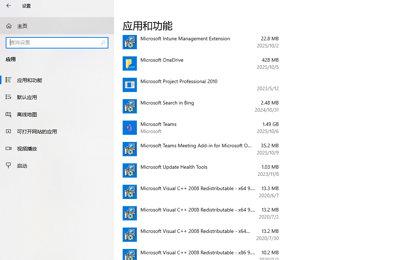Click the search magnifier icon in 查找设置 box
Image resolution: width=395 pixels, height=260 pixels.
click(103, 42)
